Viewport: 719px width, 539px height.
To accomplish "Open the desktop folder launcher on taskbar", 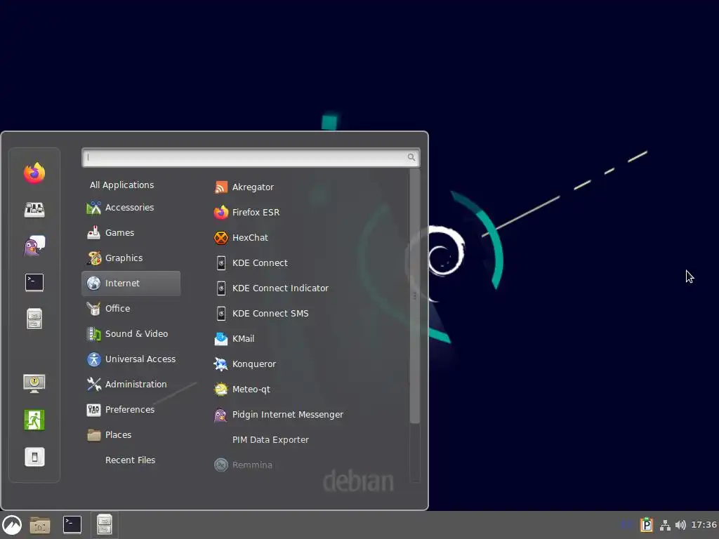I will pyautogui.click(x=40, y=525).
